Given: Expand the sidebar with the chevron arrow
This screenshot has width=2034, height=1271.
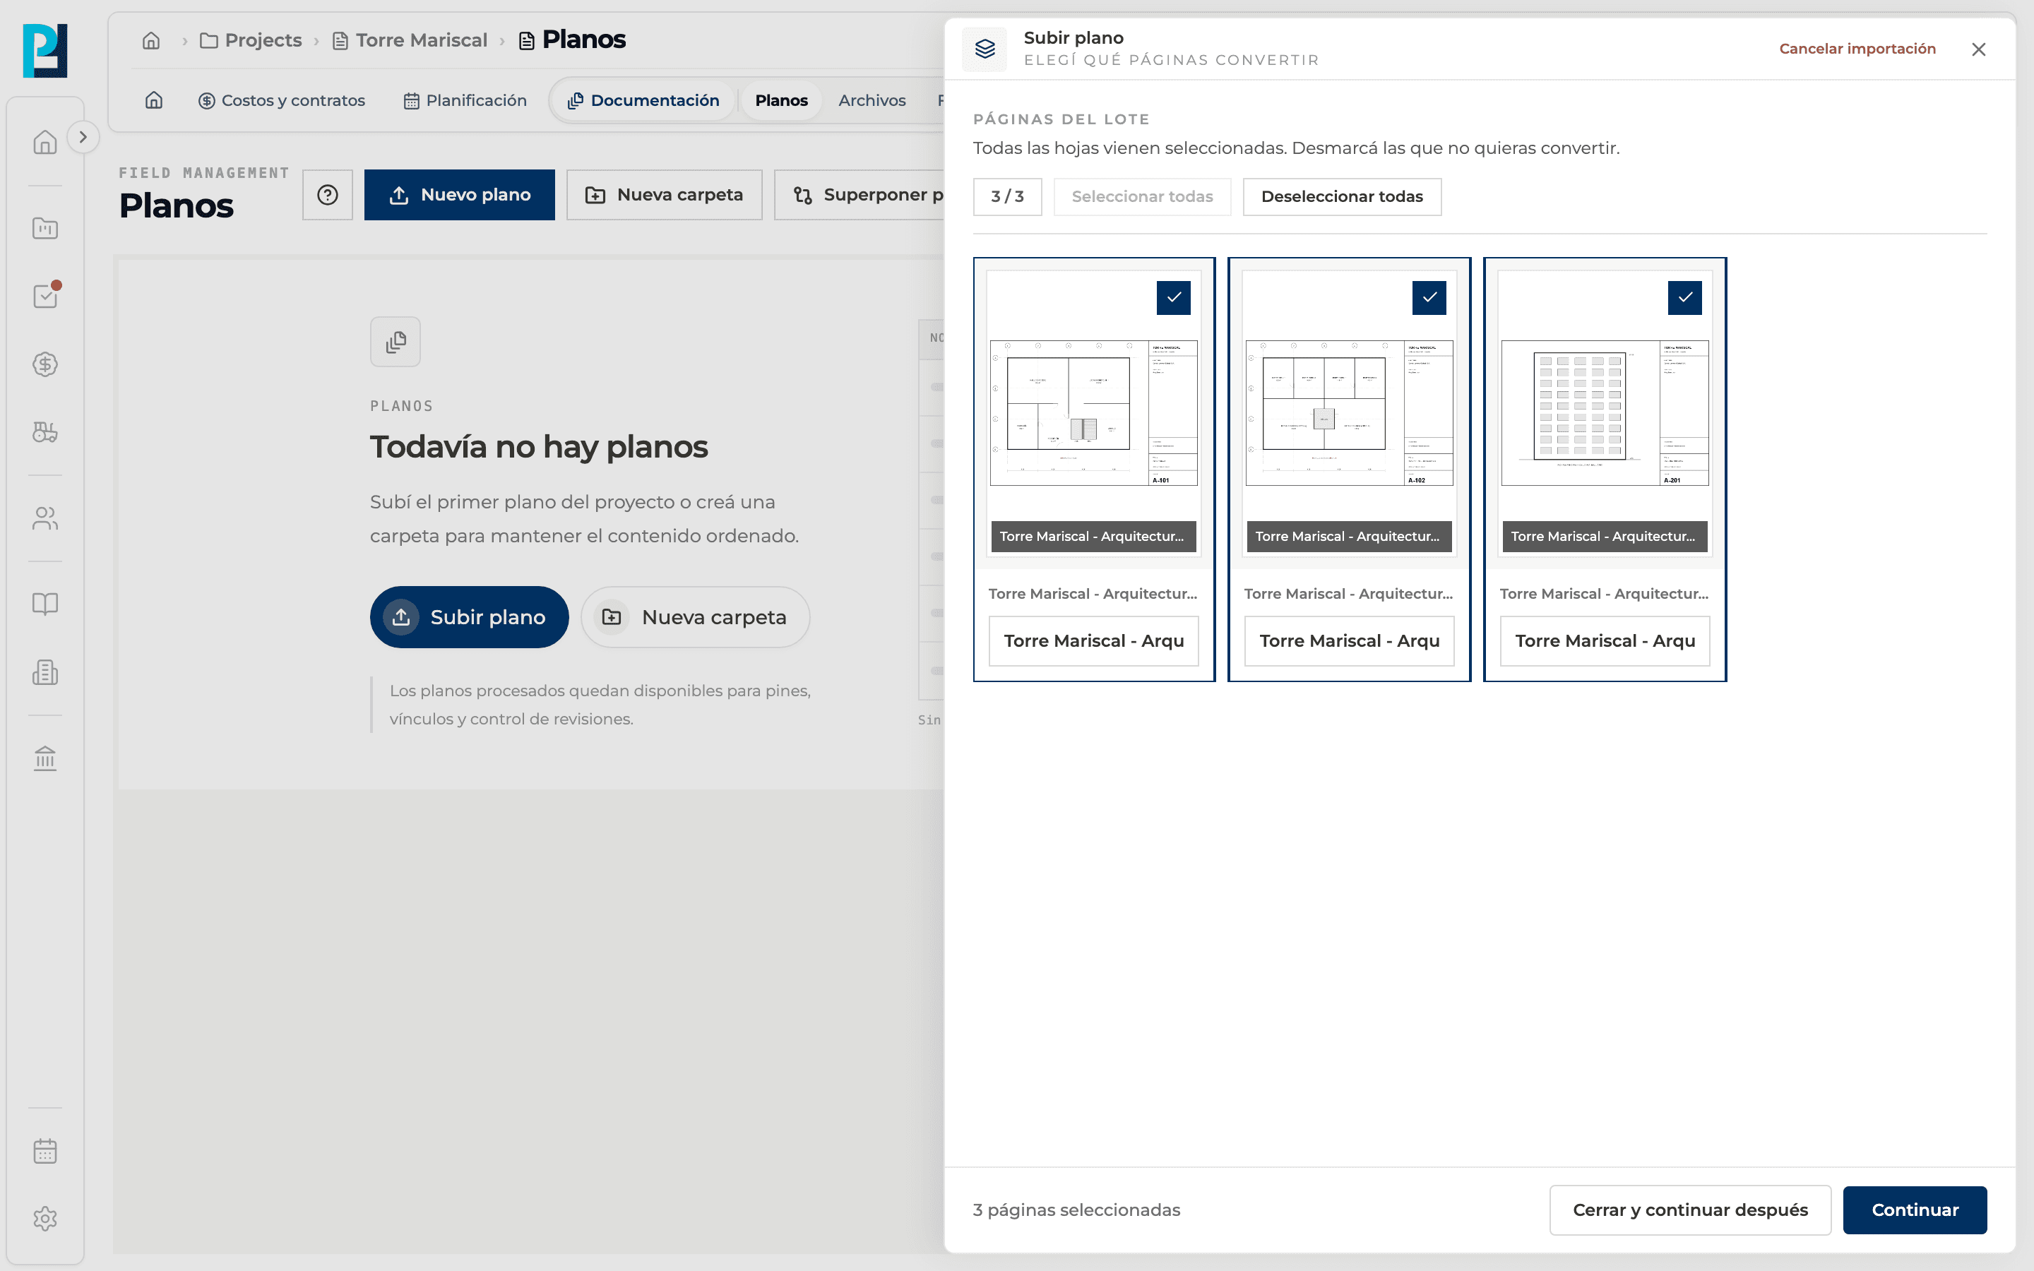Looking at the screenshot, I should click(x=83, y=137).
